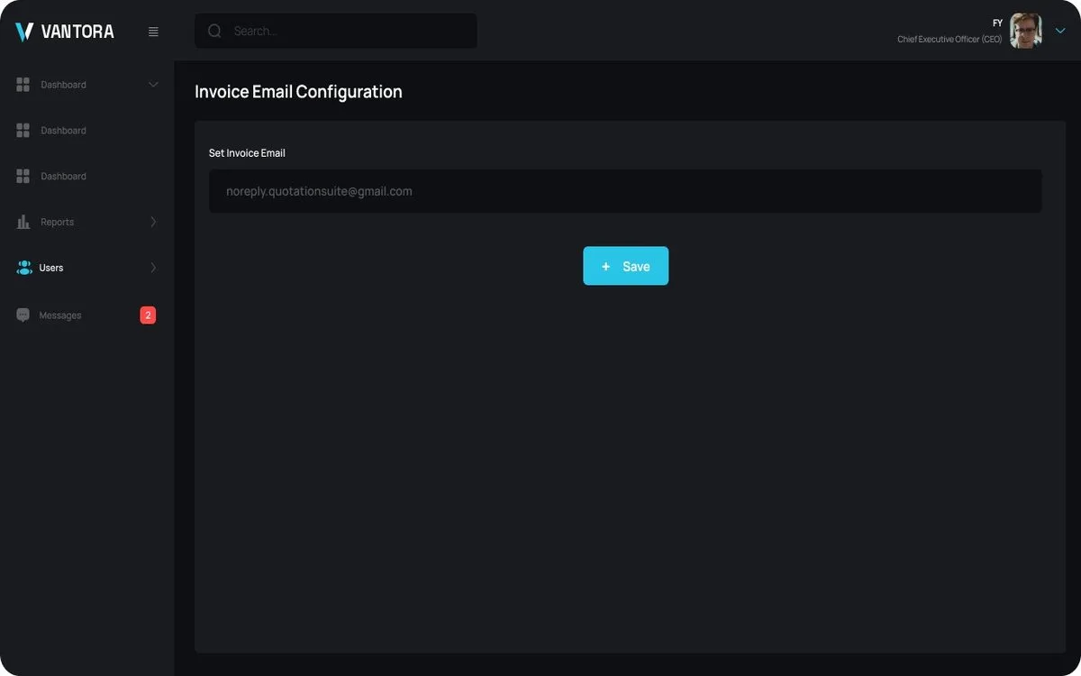Screen dimensions: 1081x676
Task: Click the Invoice Email Configuration heading
Action: (x=298, y=92)
